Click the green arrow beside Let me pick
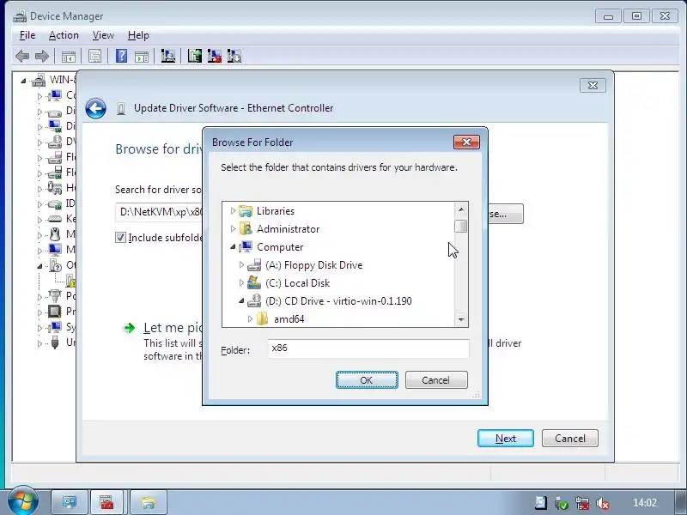This screenshot has height=515, width=687. click(130, 328)
